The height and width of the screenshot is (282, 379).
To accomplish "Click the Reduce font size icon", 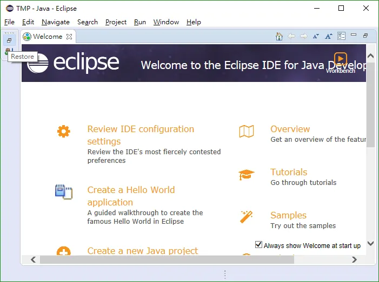I will click(316, 36).
